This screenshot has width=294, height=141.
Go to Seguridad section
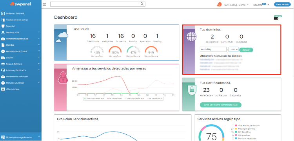coord(10,26)
